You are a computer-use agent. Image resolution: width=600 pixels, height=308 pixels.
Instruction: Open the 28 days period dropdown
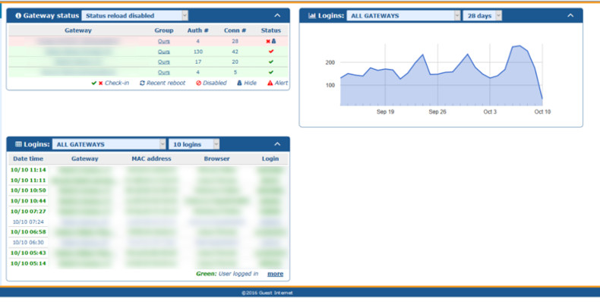[482, 16]
